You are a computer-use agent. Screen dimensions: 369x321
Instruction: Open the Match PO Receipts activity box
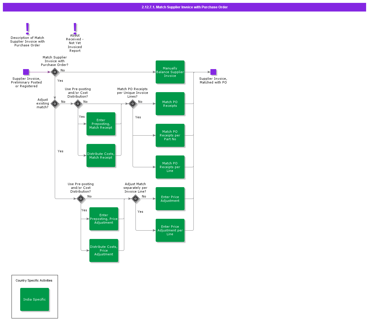pyautogui.click(x=170, y=104)
